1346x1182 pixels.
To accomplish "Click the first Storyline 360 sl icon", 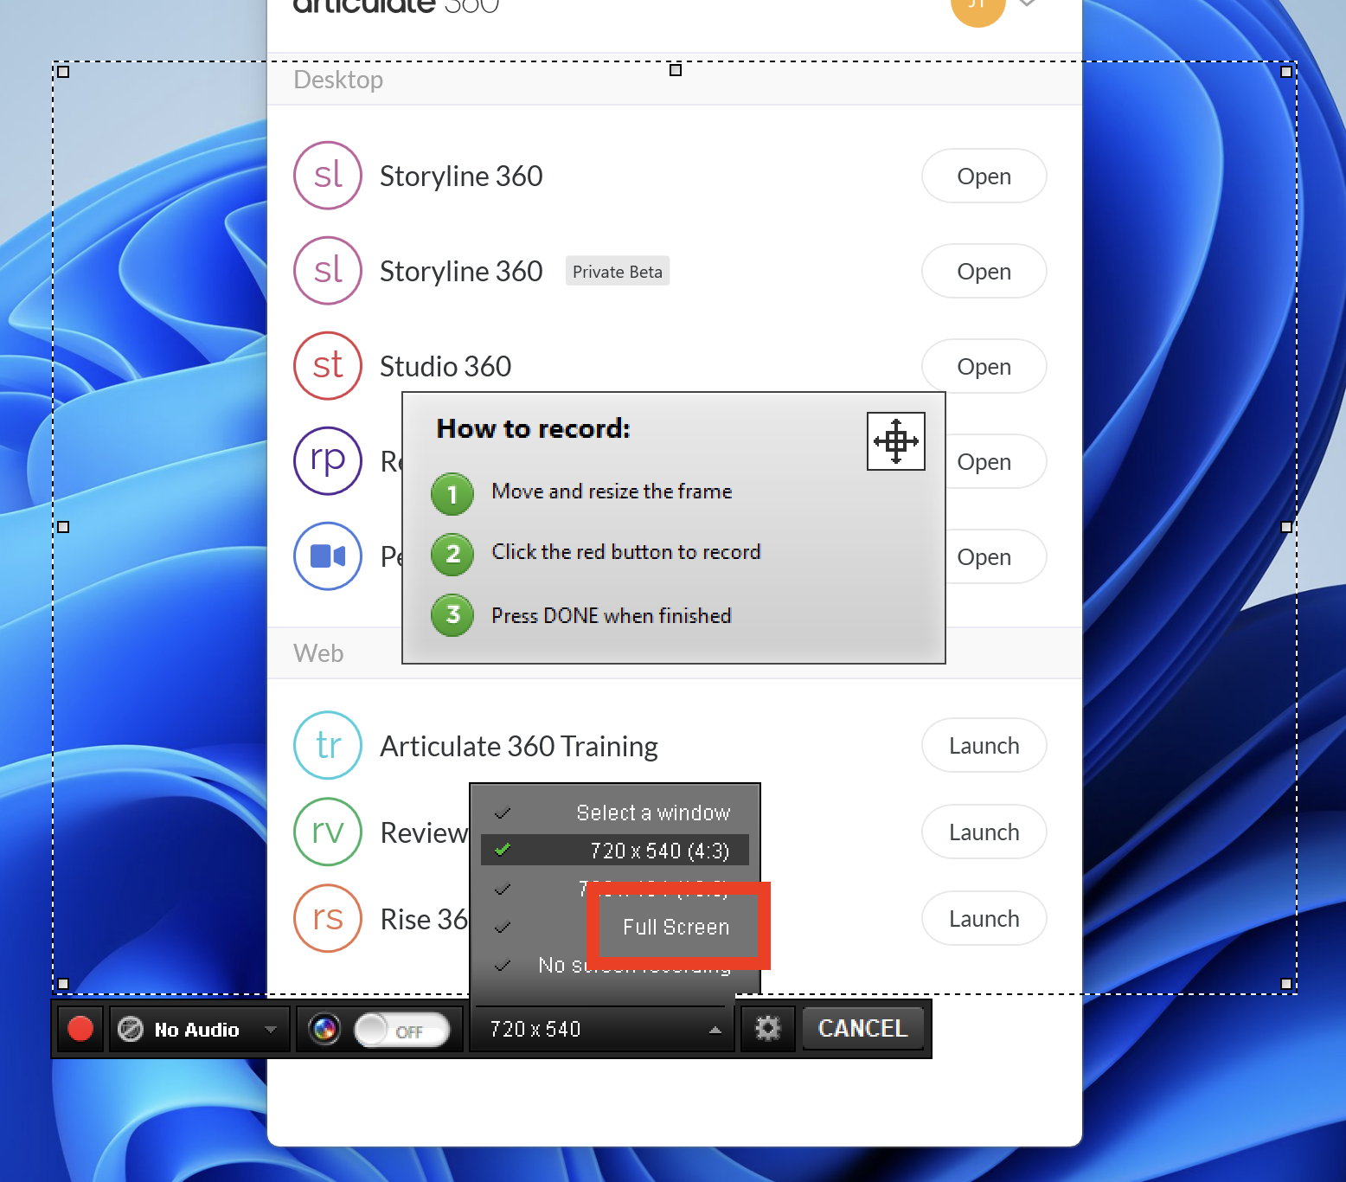I will click(x=328, y=175).
